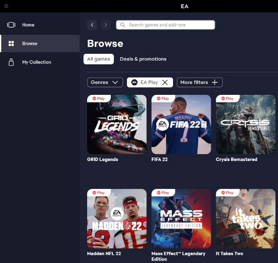The width and height of the screenshot is (278, 263).
Task: Switch to the All games tab
Action: [99, 59]
